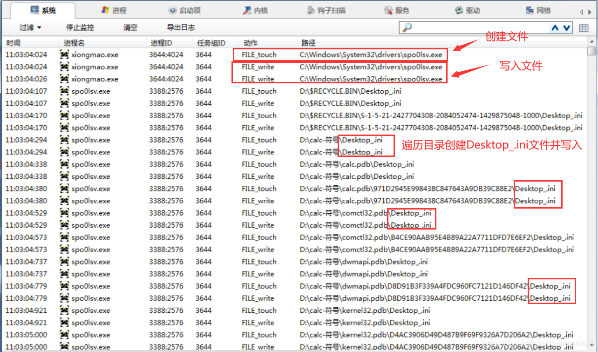Select path D:\$RECYCLE.BIN\Desktop_.ini in FILE_touch row

coord(350,91)
